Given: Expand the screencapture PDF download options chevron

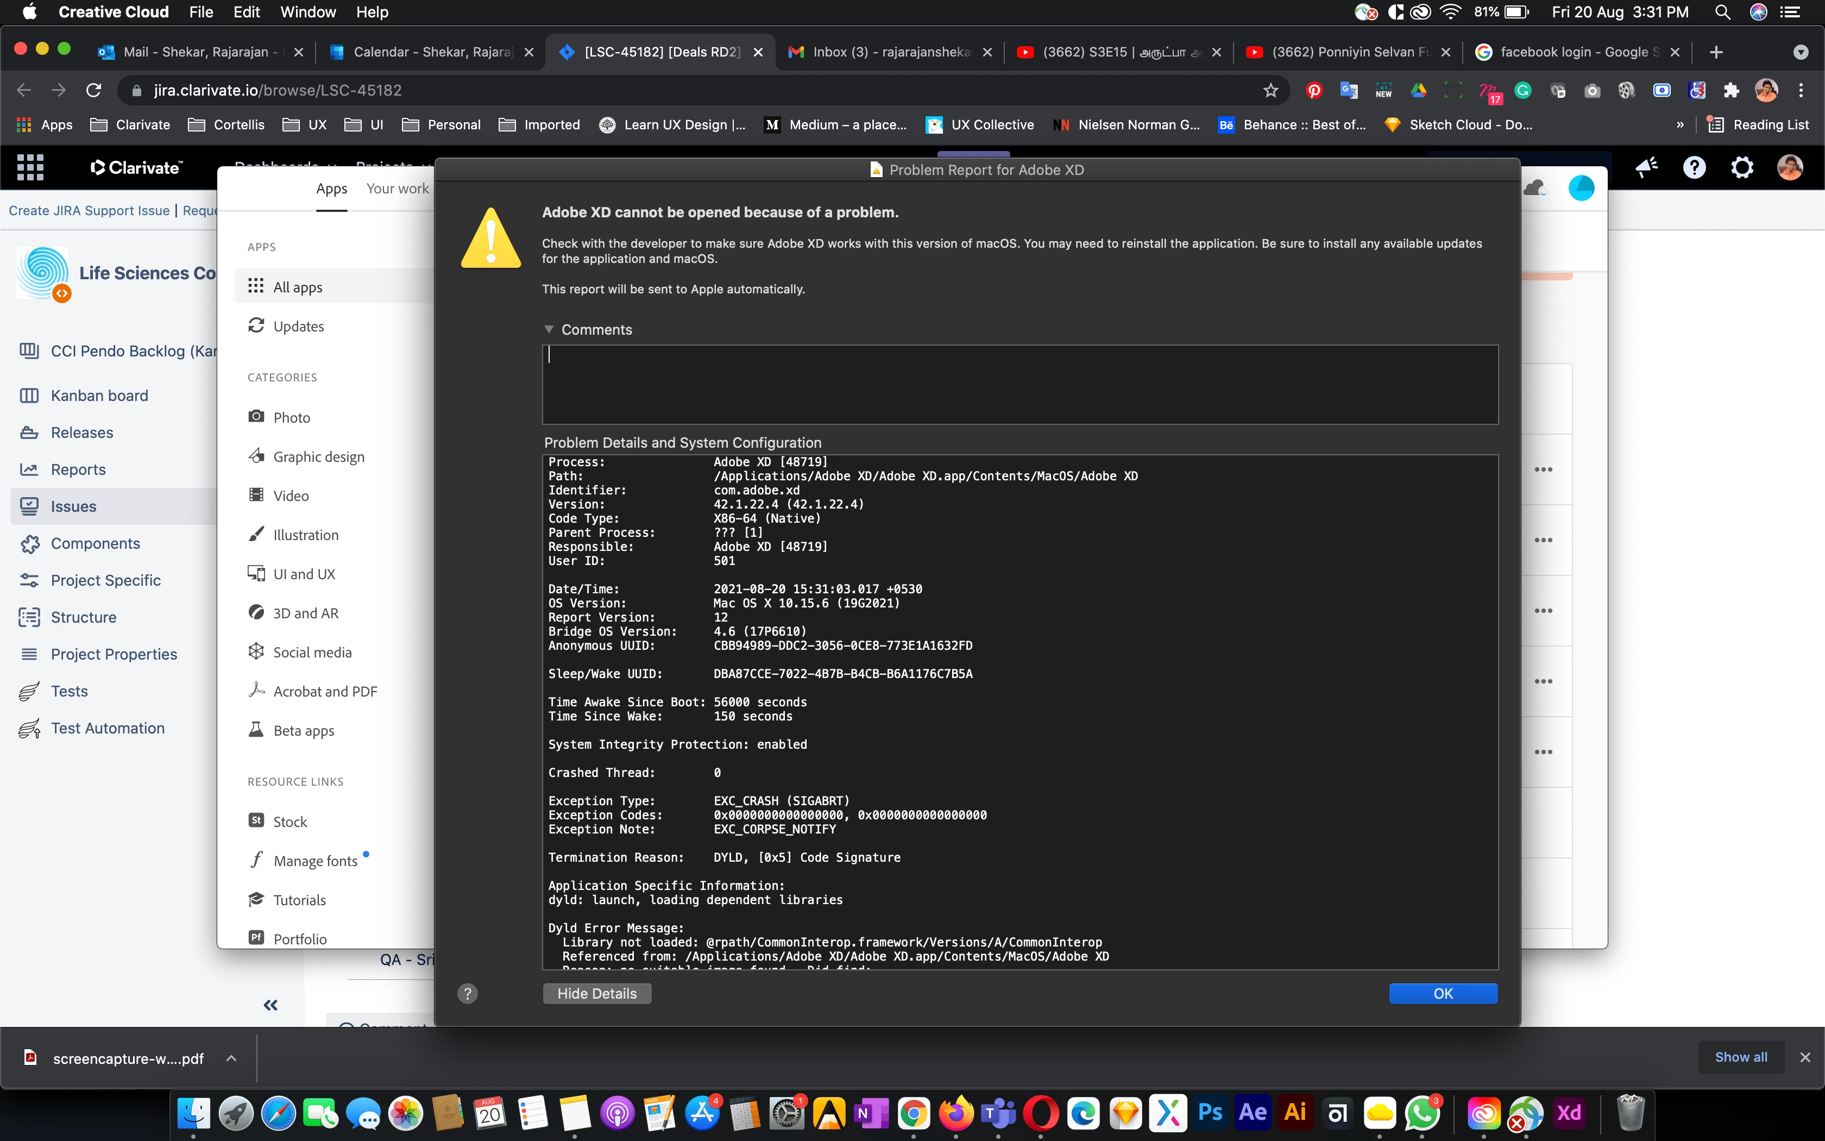Looking at the screenshot, I should 231,1058.
